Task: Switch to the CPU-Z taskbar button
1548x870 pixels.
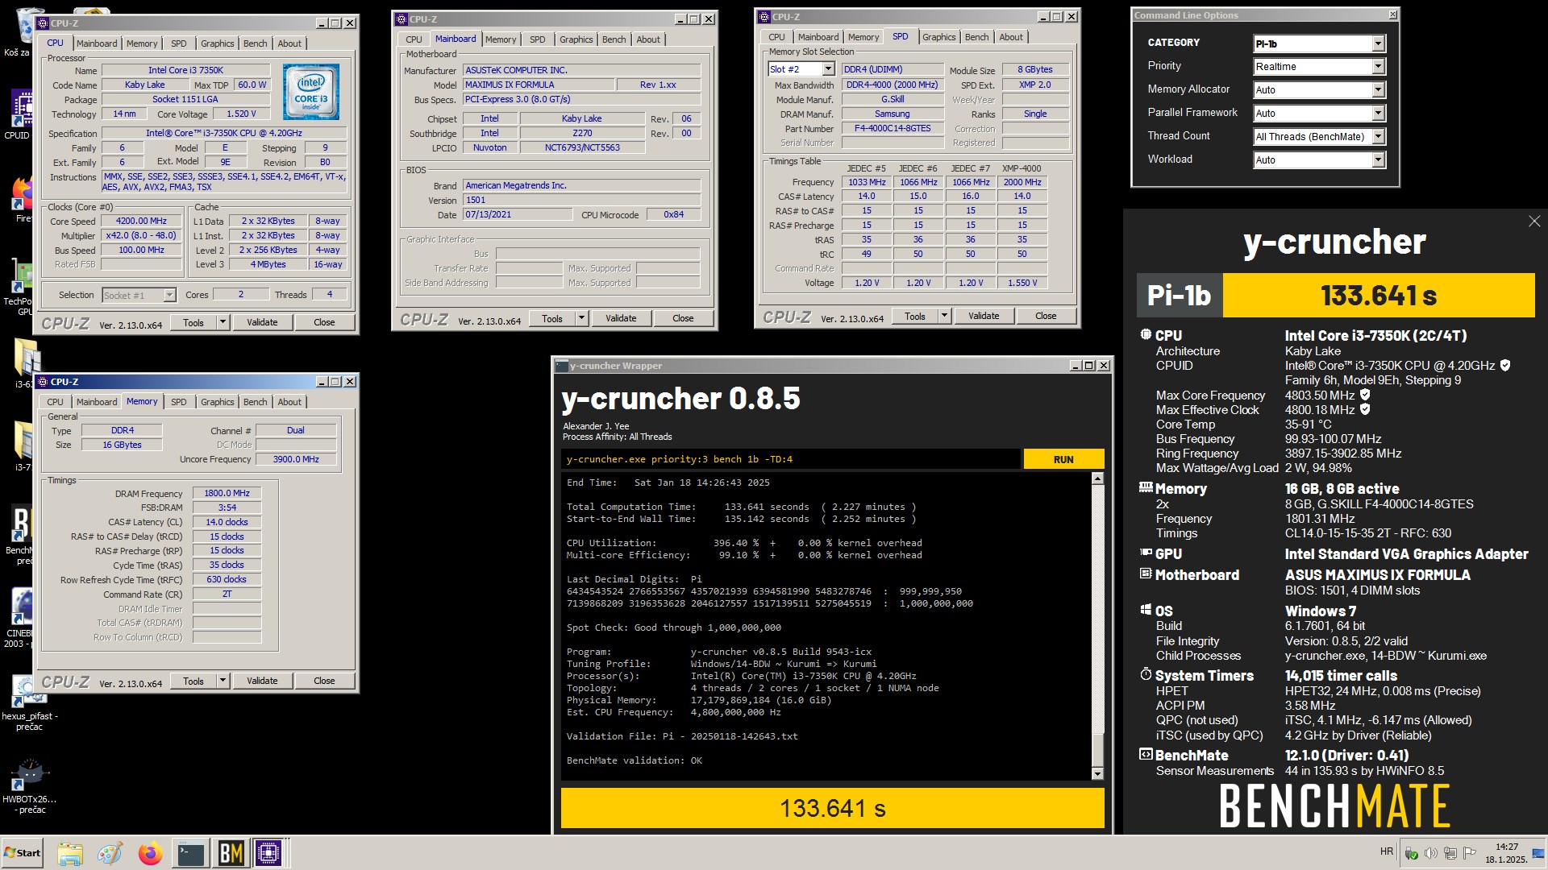Action: click(269, 853)
